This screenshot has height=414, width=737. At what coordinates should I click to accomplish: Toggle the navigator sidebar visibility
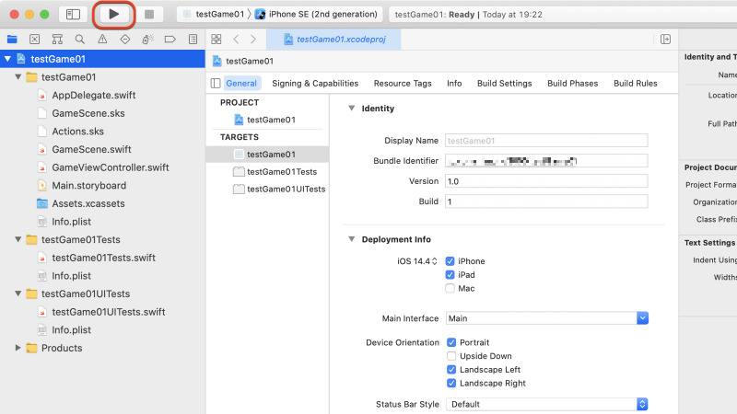coord(74,15)
